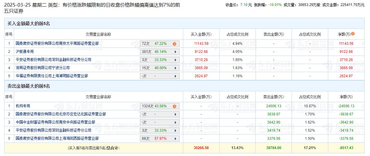Screen dimensions: 370x156
Task: Expand the arrow in the 15次 40.00% box
Action: point(175,68)
